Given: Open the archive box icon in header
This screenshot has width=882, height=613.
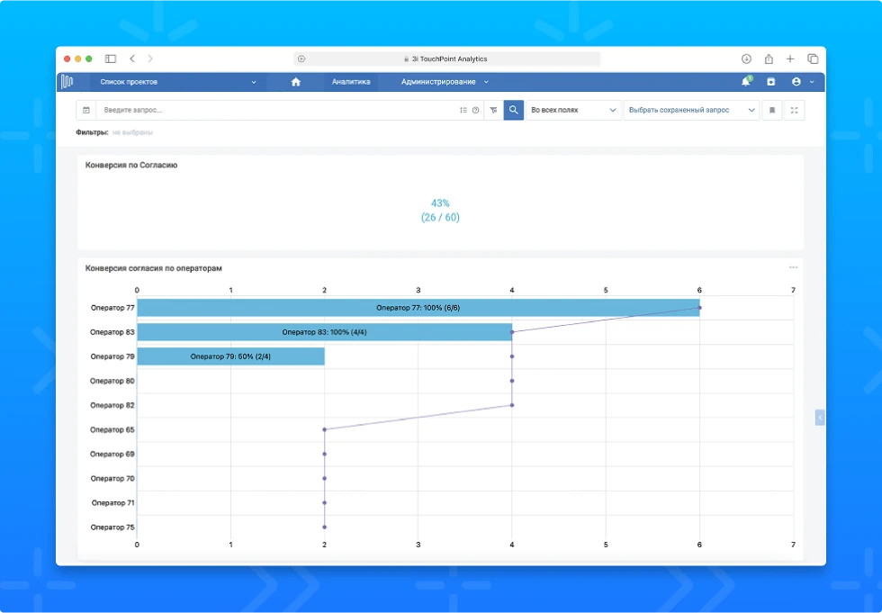Looking at the screenshot, I should (x=770, y=82).
